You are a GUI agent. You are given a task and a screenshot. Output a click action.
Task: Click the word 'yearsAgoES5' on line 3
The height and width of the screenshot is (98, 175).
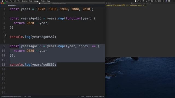click(31, 18)
